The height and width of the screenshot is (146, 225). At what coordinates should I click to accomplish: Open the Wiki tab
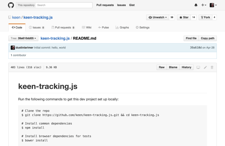(87, 27)
